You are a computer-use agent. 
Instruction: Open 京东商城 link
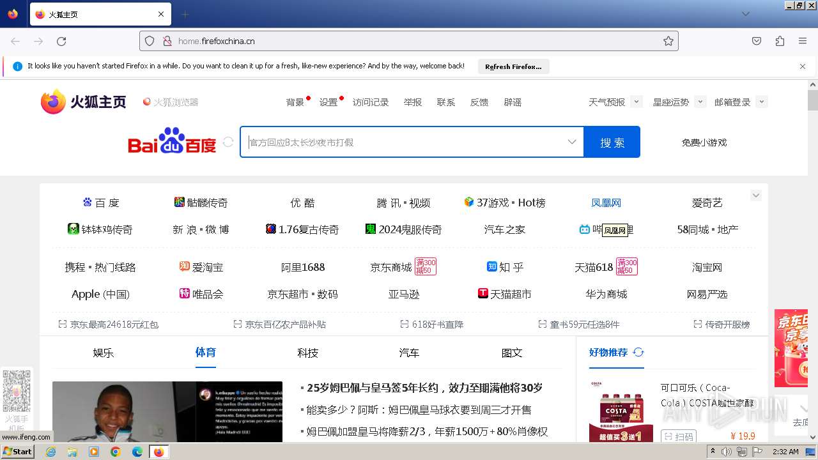coord(391,267)
